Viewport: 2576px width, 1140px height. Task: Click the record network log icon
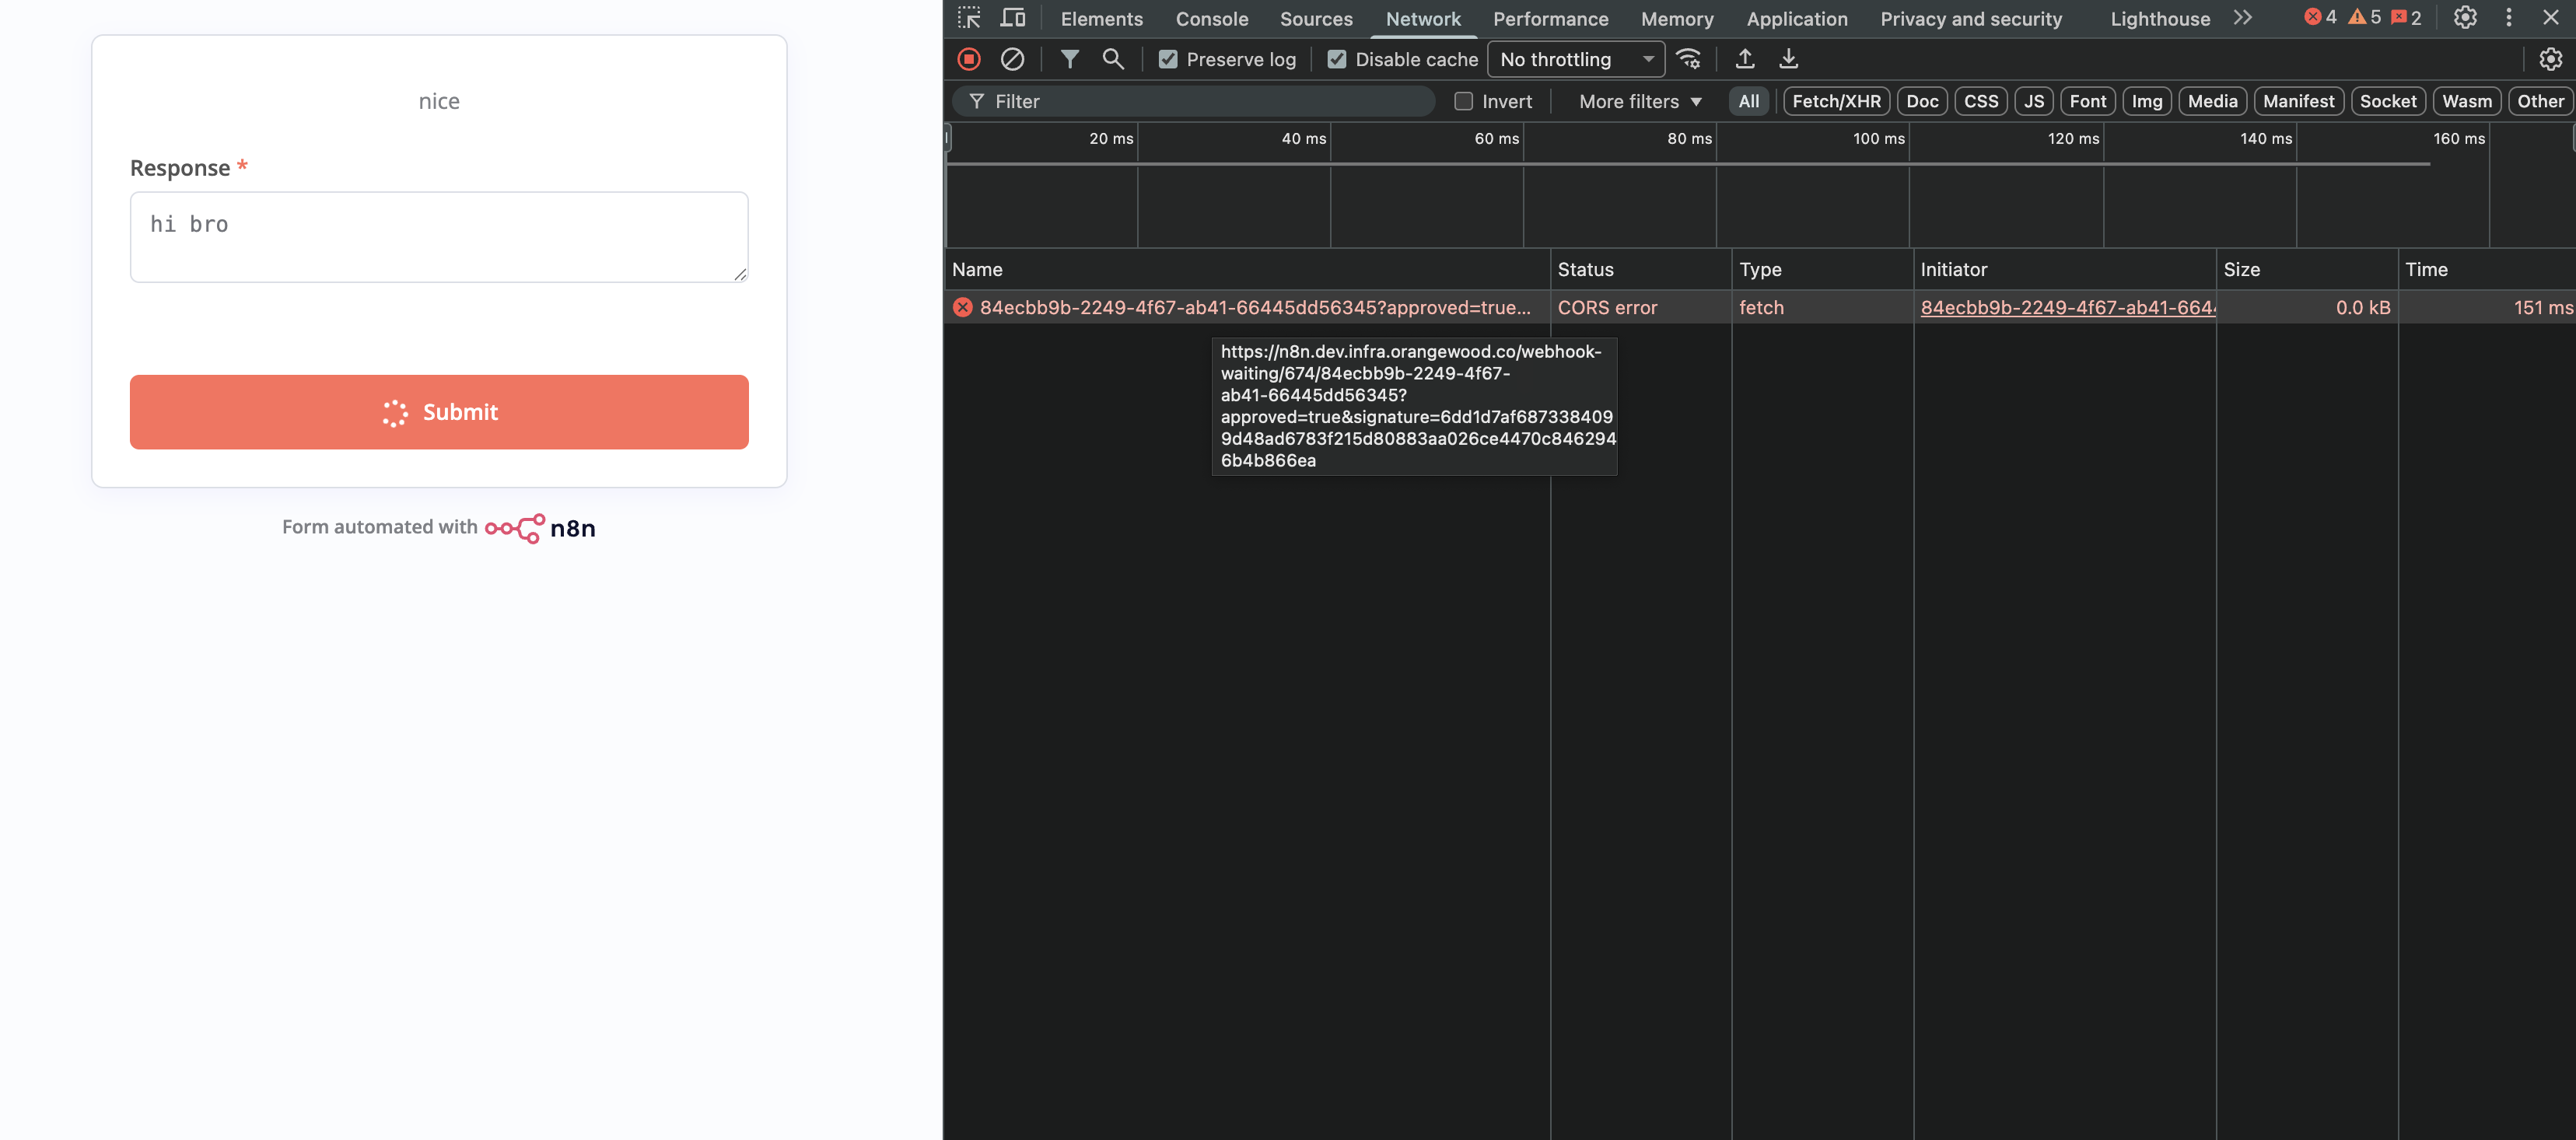[x=968, y=59]
